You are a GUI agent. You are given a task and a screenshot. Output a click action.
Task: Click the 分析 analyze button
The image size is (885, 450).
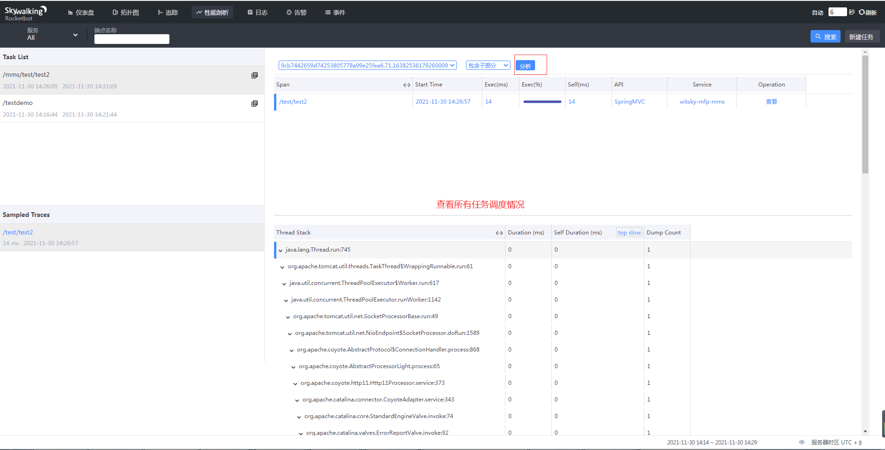tap(524, 66)
